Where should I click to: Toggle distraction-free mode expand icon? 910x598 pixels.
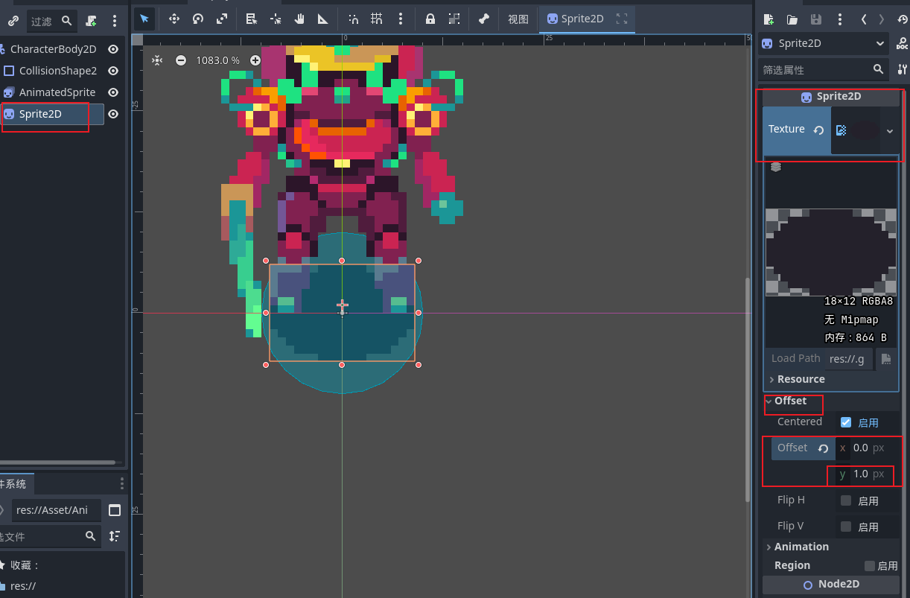(622, 19)
